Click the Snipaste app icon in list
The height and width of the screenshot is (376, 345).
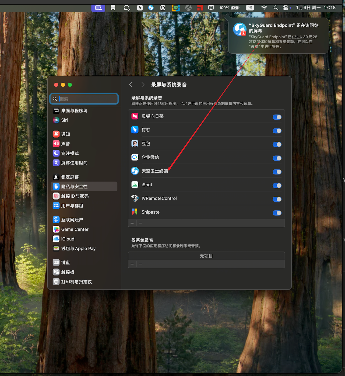click(135, 212)
